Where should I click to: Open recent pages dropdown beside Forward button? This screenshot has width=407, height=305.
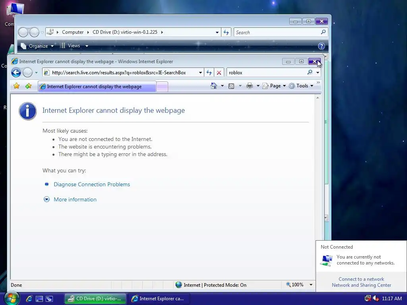(x=36, y=73)
